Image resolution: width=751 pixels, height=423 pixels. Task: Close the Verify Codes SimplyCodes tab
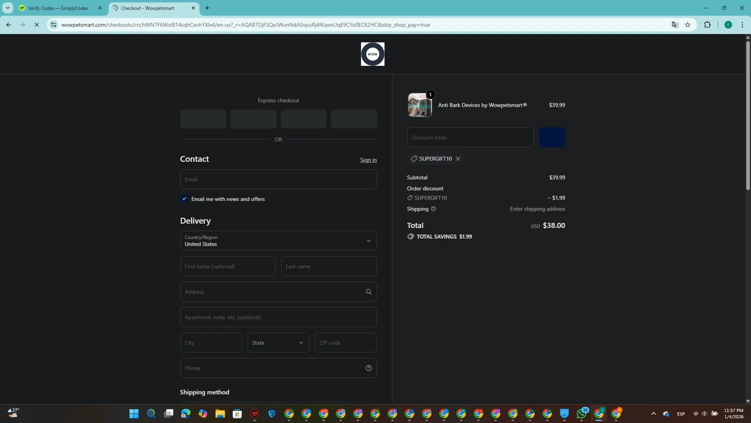tap(100, 8)
